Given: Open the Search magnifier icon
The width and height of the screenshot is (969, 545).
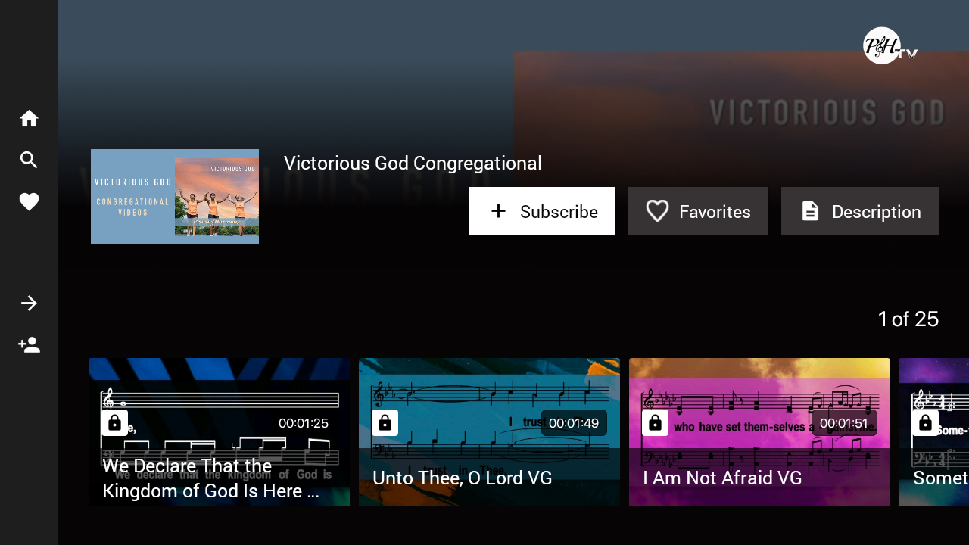Looking at the screenshot, I should (x=29, y=160).
